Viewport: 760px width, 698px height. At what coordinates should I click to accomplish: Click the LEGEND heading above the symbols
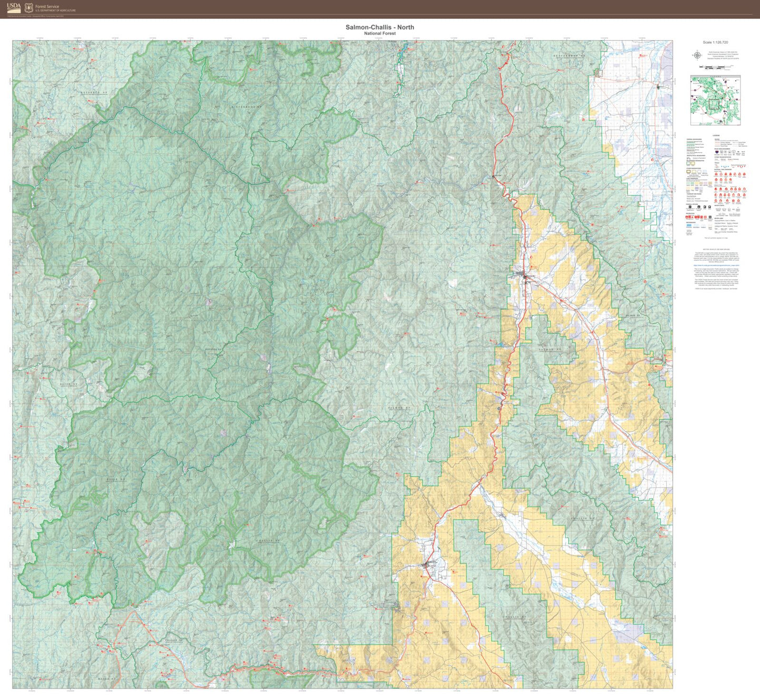pos(716,135)
